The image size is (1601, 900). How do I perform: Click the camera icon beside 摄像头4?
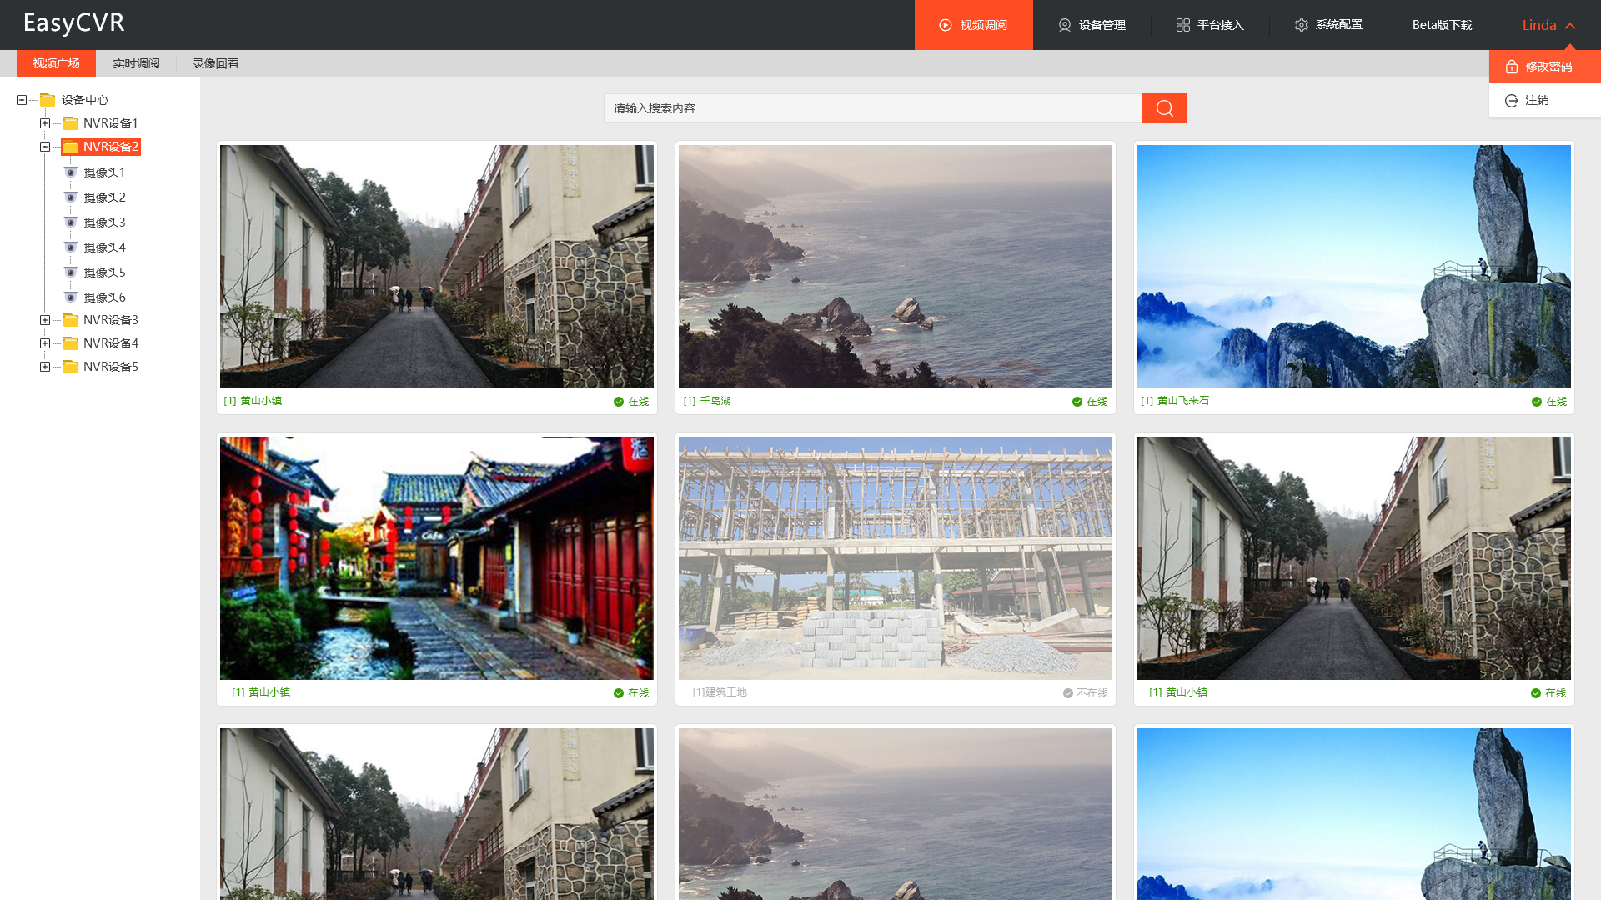(71, 247)
